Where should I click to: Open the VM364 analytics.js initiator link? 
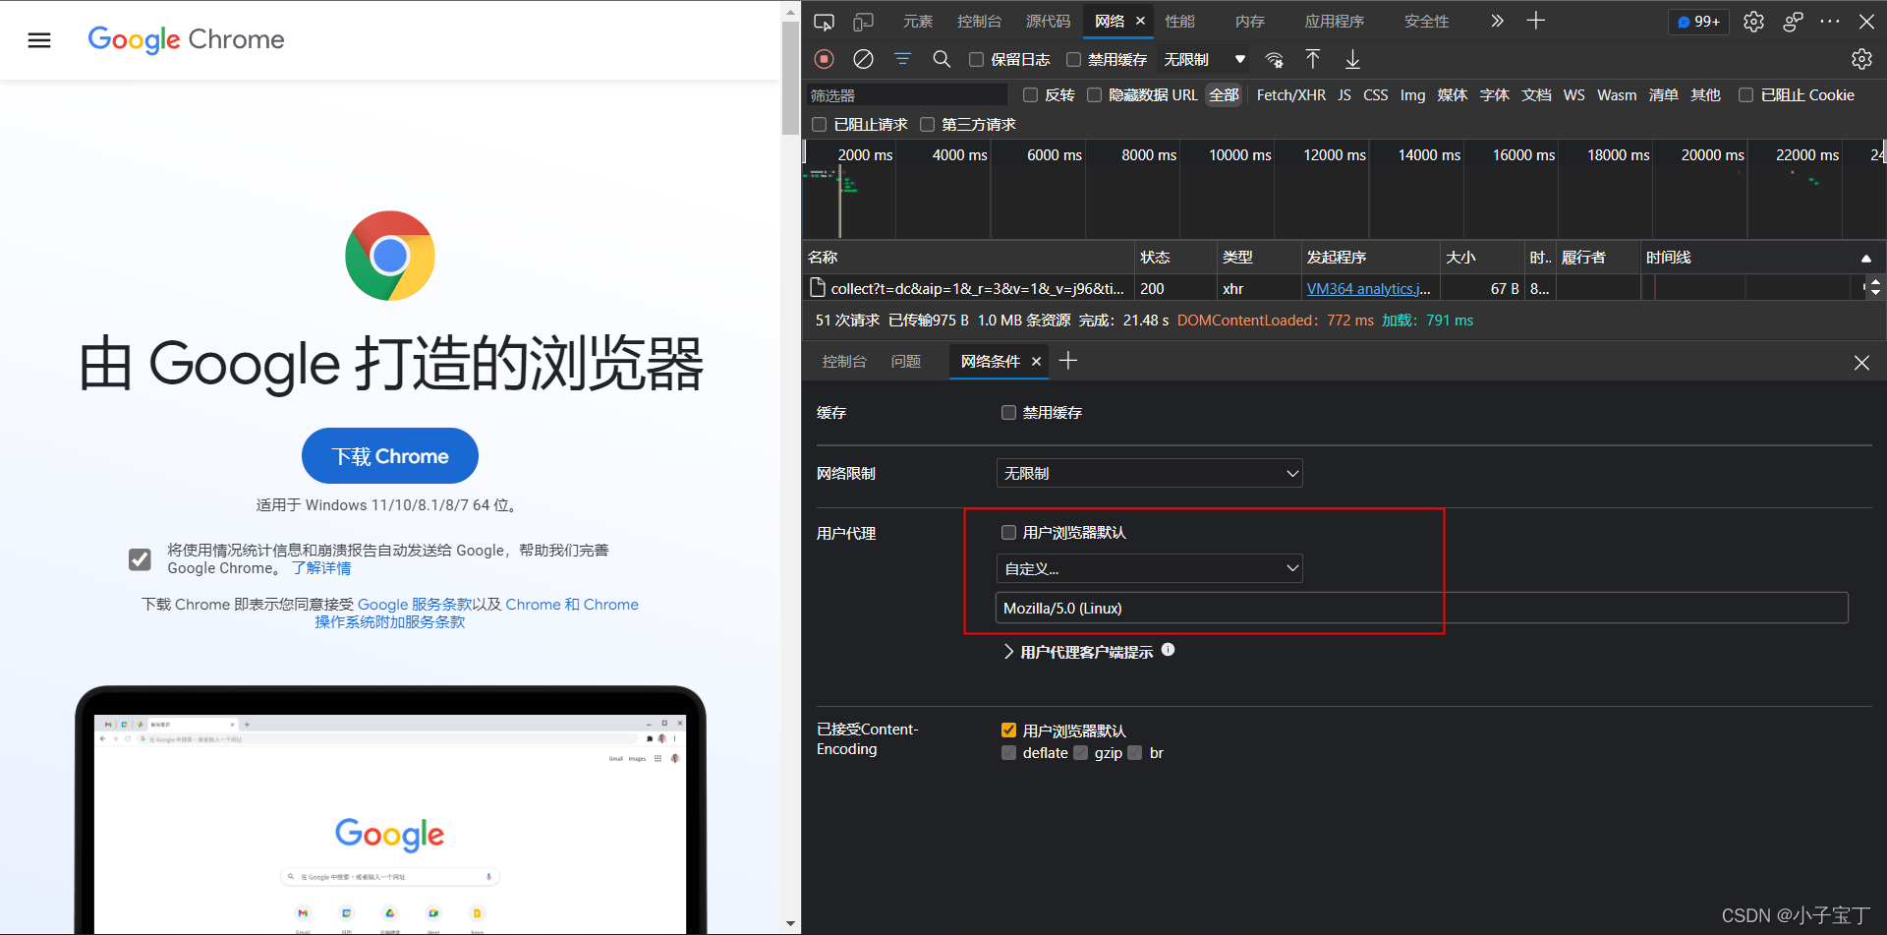click(1368, 288)
